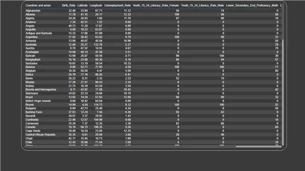Select the Botswana country cell
305x171 pixels.
click(x=31, y=94)
